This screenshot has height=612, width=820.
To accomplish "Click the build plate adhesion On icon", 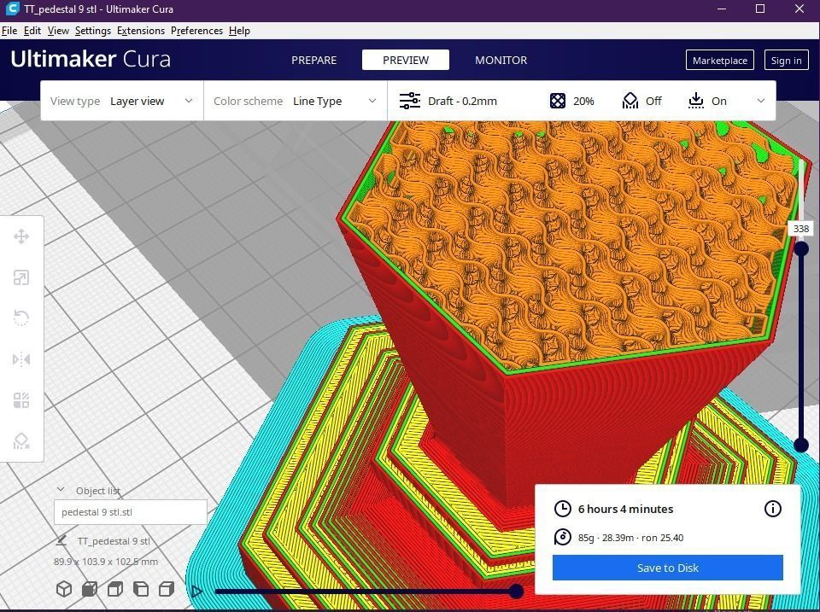I will (x=695, y=101).
